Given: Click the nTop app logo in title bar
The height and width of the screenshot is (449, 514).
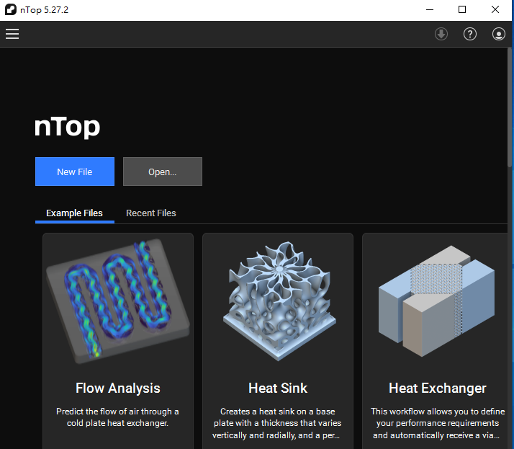Looking at the screenshot, I should pyautogui.click(x=11, y=9).
